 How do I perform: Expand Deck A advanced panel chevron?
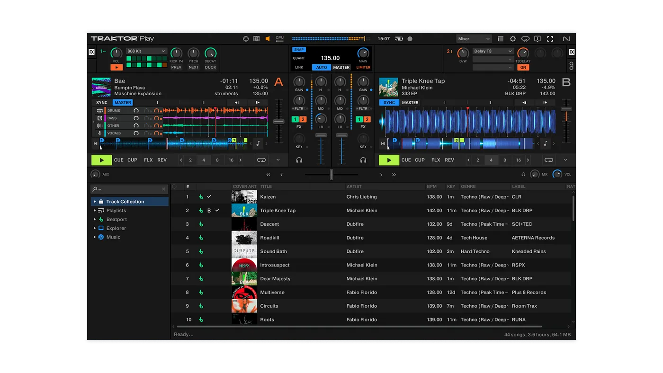point(278,160)
